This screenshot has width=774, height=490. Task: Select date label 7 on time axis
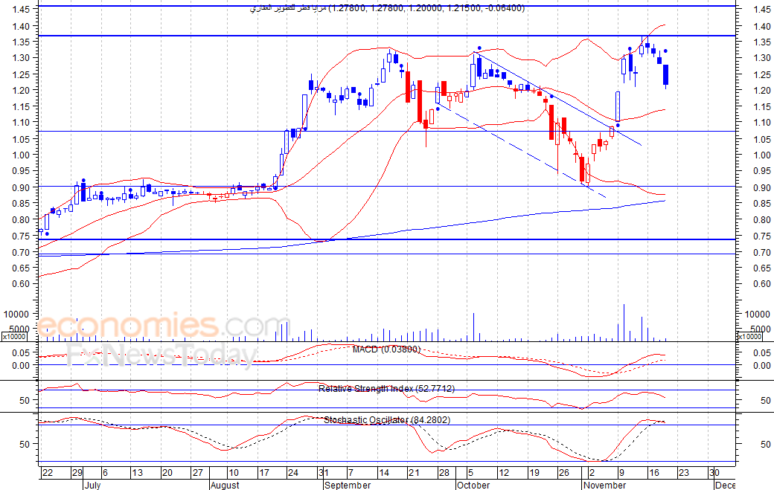[x=351, y=473]
